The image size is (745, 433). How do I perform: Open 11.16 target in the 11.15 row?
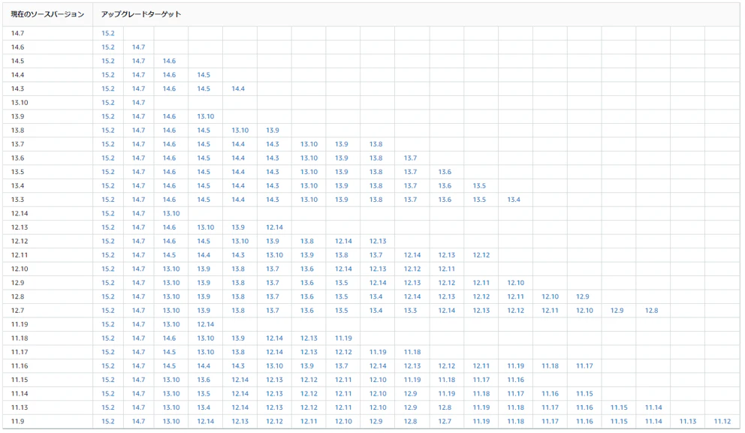click(x=515, y=380)
